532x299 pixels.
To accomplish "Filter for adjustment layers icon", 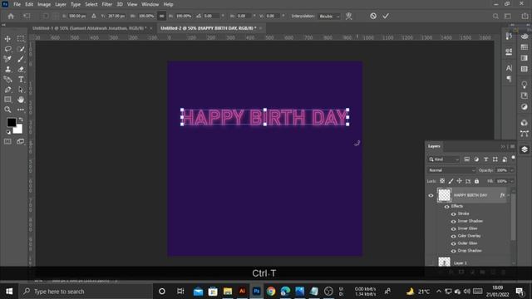I will [x=476, y=159].
